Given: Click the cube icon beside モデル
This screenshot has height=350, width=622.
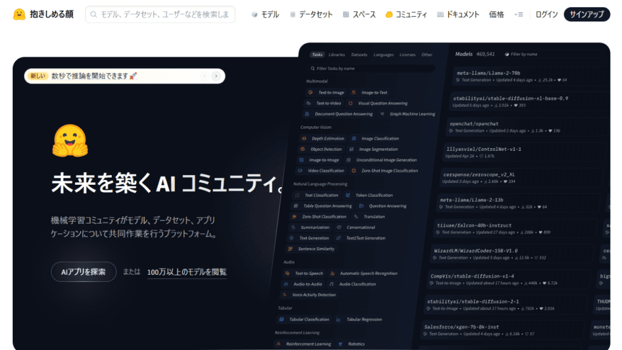Looking at the screenshot, I should coord(255,15).
